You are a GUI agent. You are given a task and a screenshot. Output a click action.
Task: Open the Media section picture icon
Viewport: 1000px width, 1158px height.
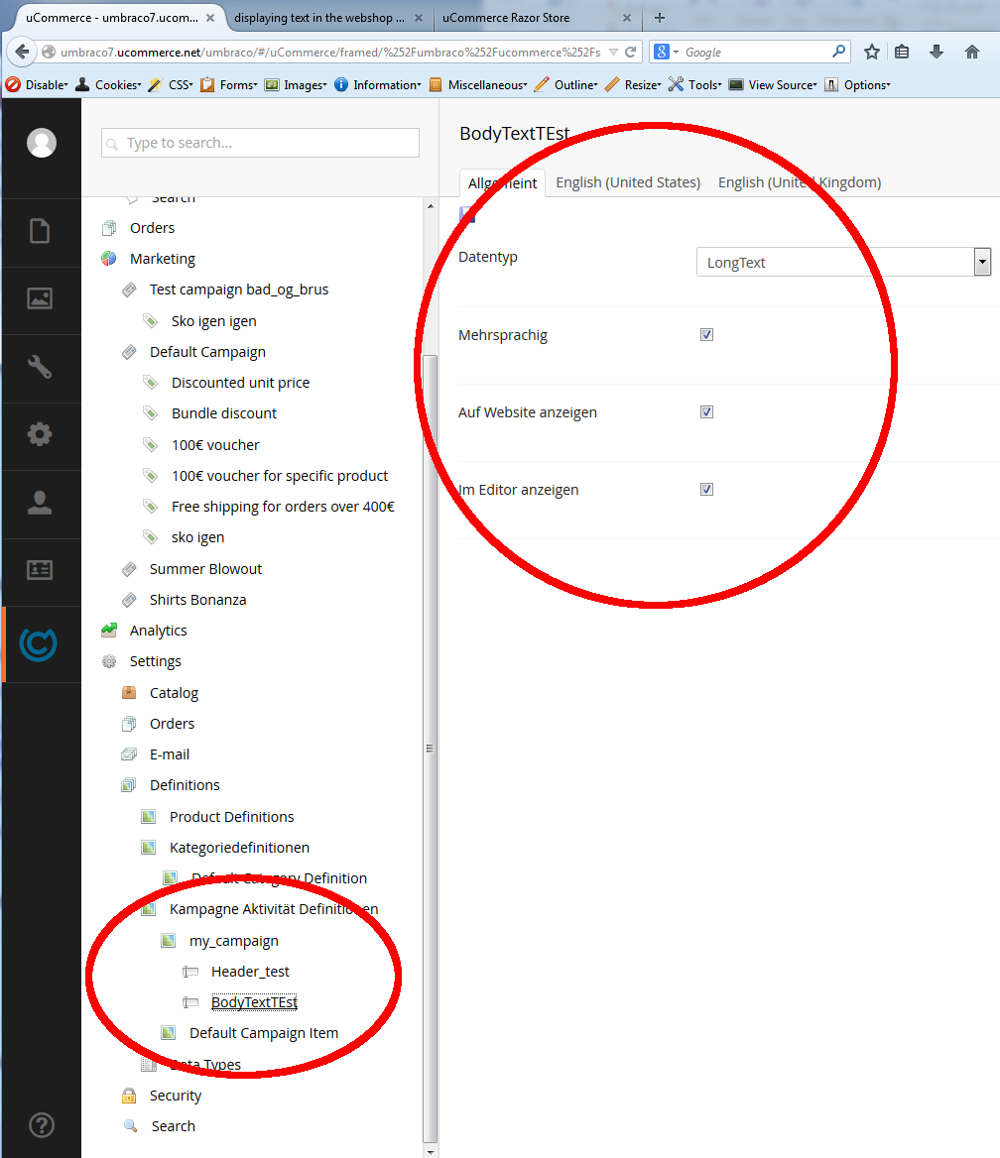tap(40, 298)
